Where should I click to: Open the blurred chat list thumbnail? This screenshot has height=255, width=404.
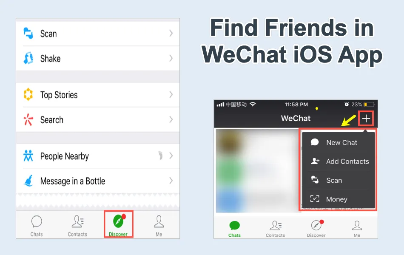pyautogui.click(x=256, y=170)
